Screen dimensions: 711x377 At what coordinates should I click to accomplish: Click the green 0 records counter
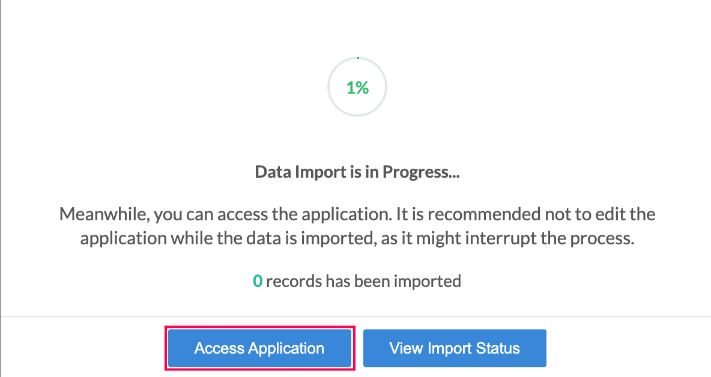click(258, 281)
